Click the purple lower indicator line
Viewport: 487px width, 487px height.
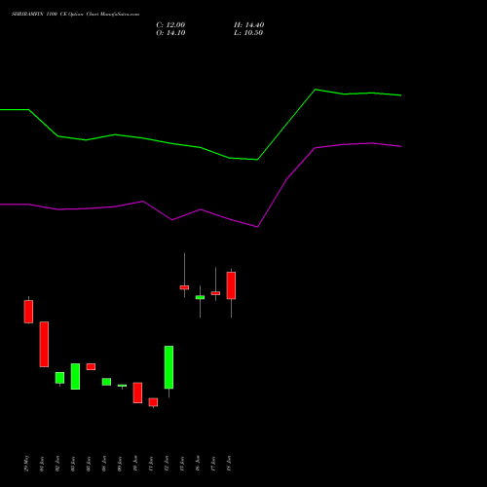pos(201,209)
